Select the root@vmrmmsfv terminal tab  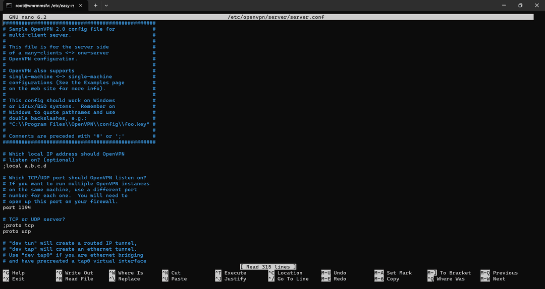[x=45, y=6]
